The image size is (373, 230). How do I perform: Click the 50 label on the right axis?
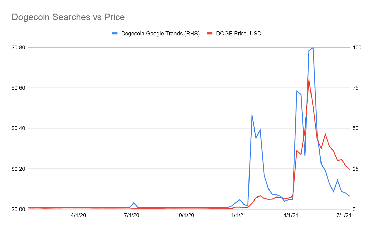click(x=356, y=128)
